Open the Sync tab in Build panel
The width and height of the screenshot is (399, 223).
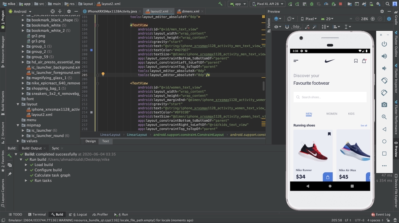coord(55,148)
